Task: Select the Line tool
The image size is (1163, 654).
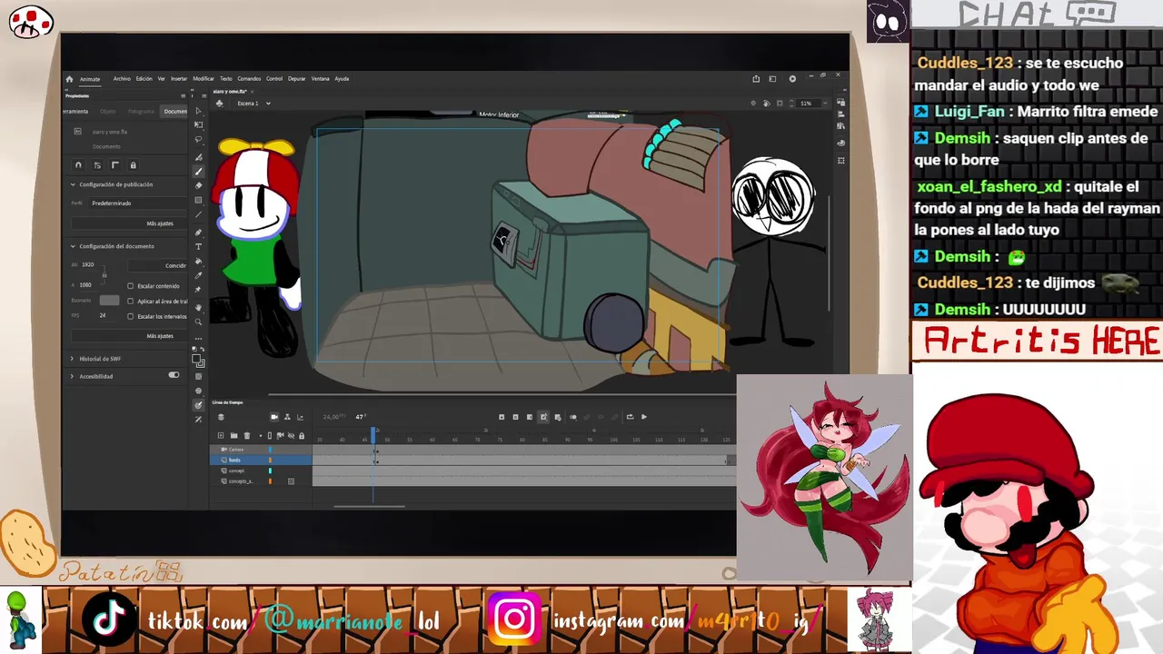Action: click(x=199, y=215)
